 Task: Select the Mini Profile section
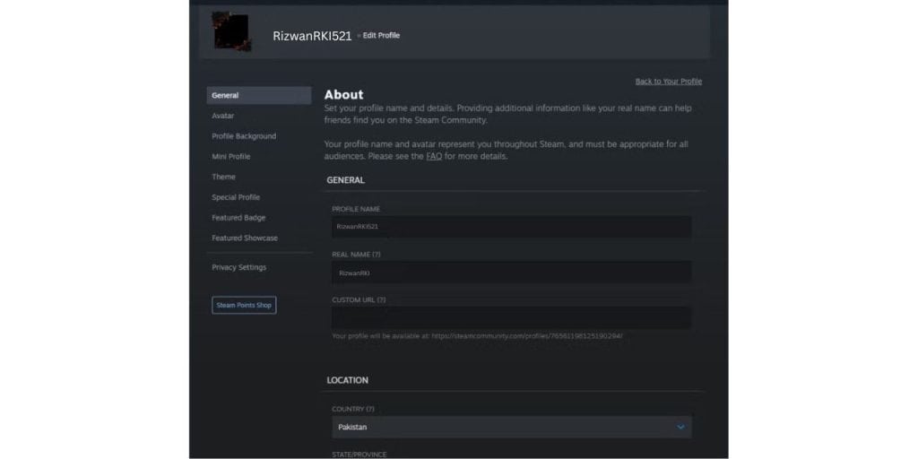pos(230,156)
